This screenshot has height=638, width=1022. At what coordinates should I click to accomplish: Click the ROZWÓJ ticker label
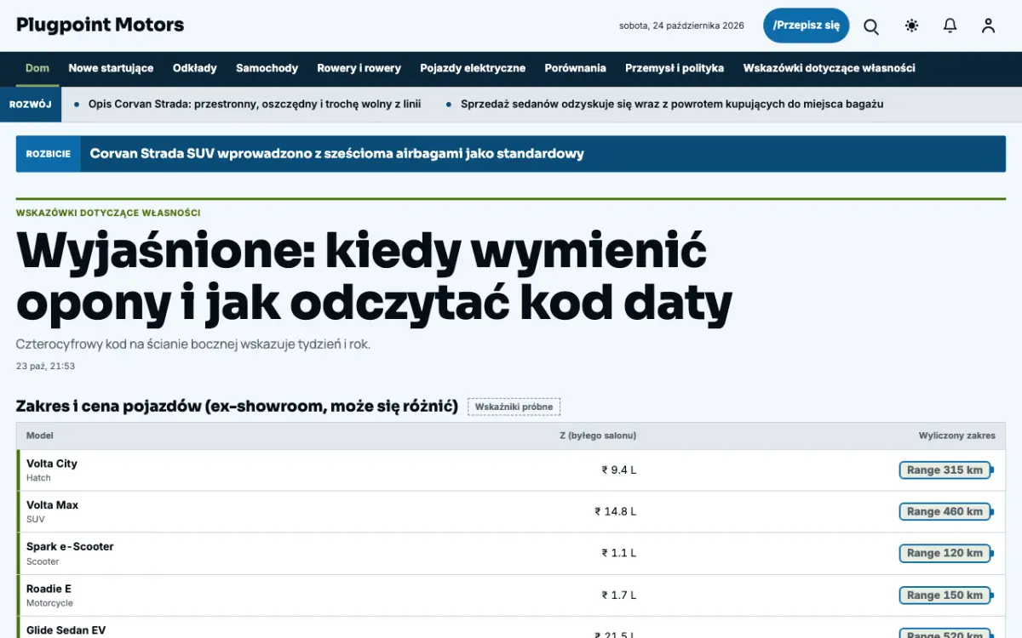pyautogui.click(x=31, y=104)
